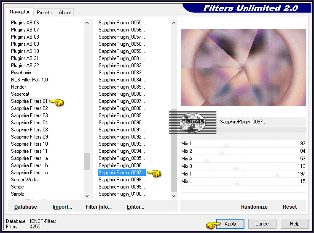Viewport: 314px width, 233px height.
Task: Select SapphirePlugin_0097 filter
Action: click(122, 173)
